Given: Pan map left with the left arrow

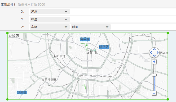Looking at the screenshot, I should (x=151, y=53).
